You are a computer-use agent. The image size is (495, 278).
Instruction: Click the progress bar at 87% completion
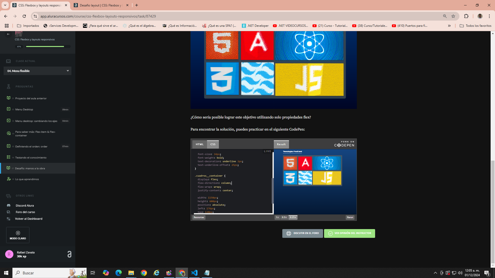coord(45,47)
